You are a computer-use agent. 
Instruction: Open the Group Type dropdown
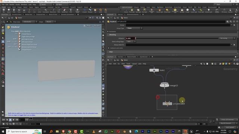click(134, 28)
